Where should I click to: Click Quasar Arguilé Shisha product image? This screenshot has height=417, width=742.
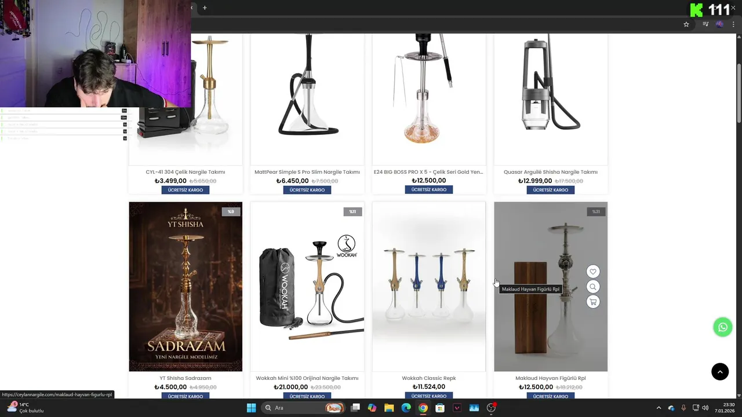[551, 99]
